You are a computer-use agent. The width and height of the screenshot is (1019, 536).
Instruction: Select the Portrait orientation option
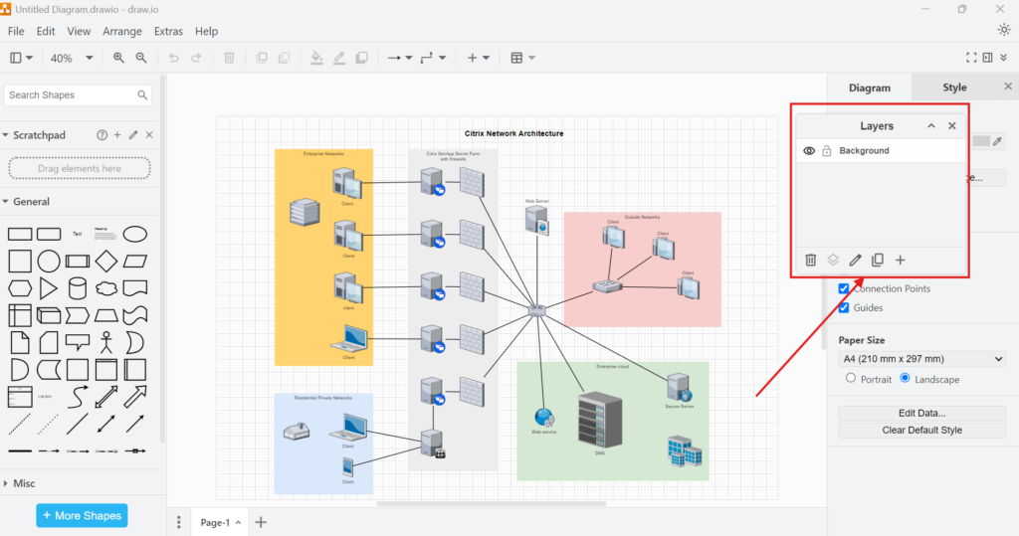pos(850,379)
